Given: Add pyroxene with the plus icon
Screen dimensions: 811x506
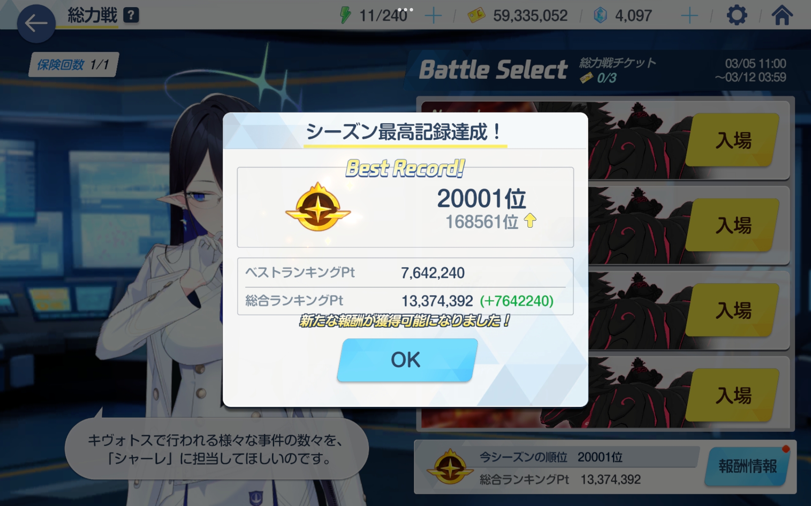Looking at the screenshot, I should [x=689, y=16].
